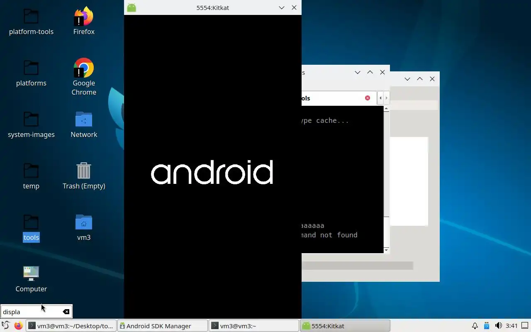Close the rear SDK Manager window

tap(432, 79)
